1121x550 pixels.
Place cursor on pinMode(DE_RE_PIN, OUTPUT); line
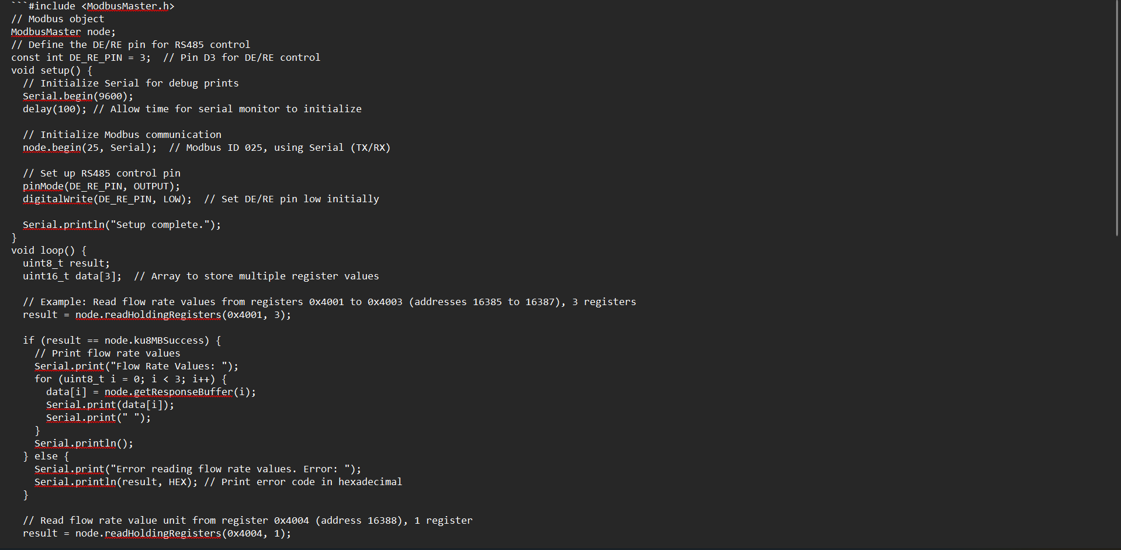coord(102,186)
